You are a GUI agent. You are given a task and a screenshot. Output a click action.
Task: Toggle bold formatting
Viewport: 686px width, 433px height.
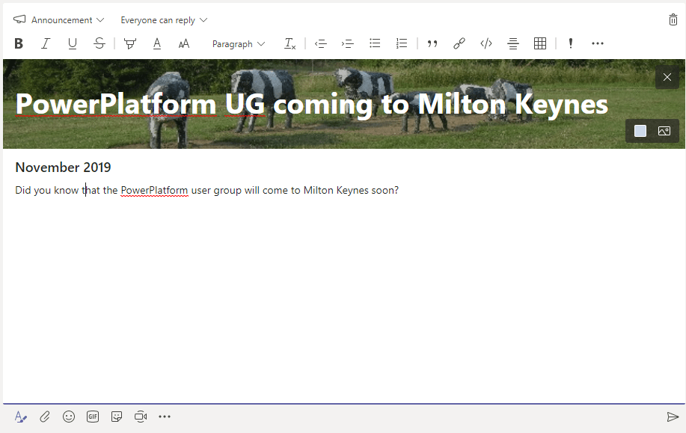[19, 43]
